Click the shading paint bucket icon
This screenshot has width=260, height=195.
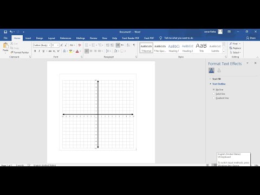click(115, 51)
